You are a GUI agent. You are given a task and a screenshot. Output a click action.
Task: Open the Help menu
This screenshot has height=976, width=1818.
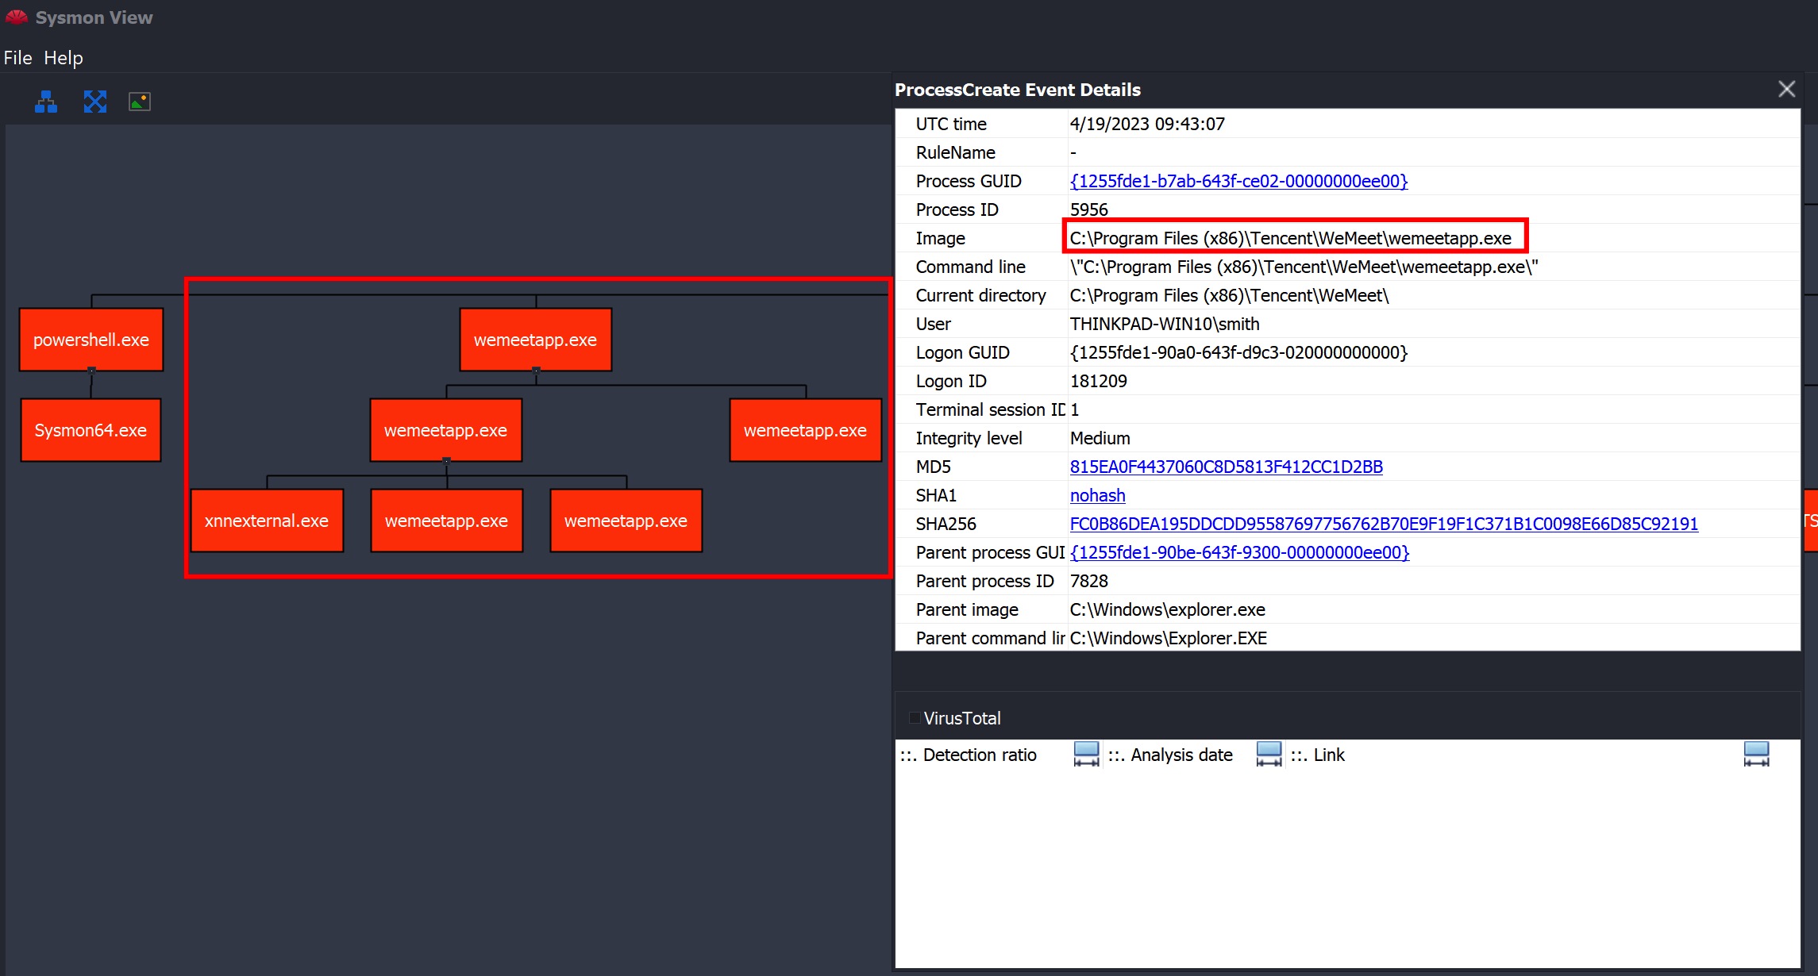64,58
